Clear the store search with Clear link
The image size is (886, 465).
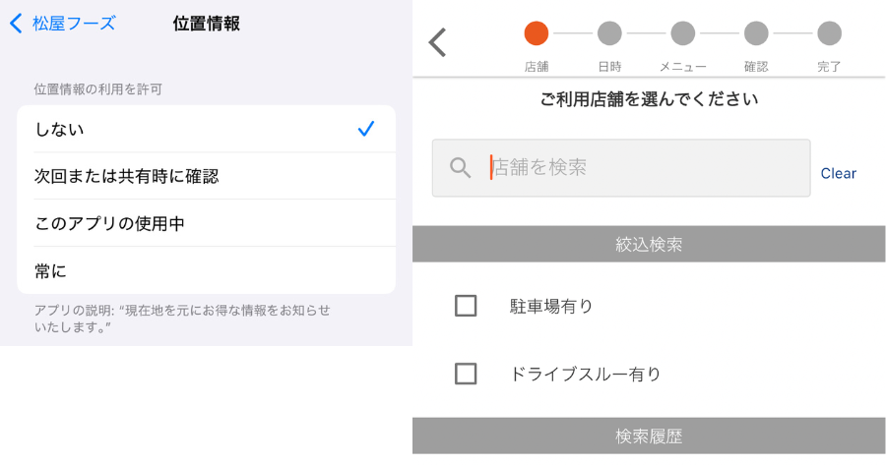[x=838, y=173]
